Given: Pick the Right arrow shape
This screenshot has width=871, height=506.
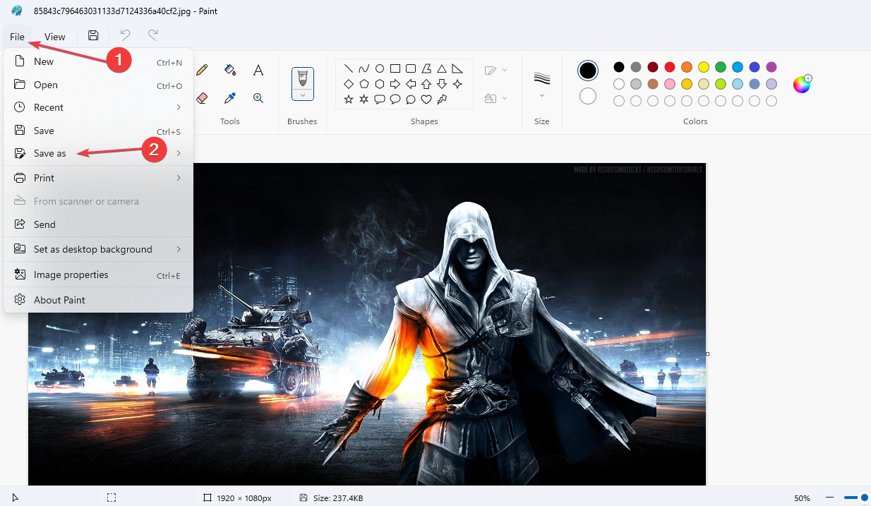Looking at the screenshot, I should tap(395, 84).
